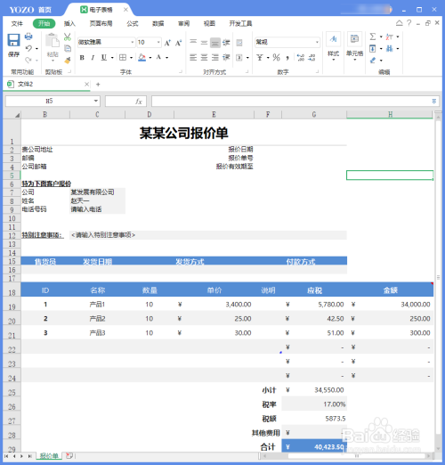Toggle center text horizontally
Image resolution: width=445 pixels, height=465 pixels.
(204, 57)
